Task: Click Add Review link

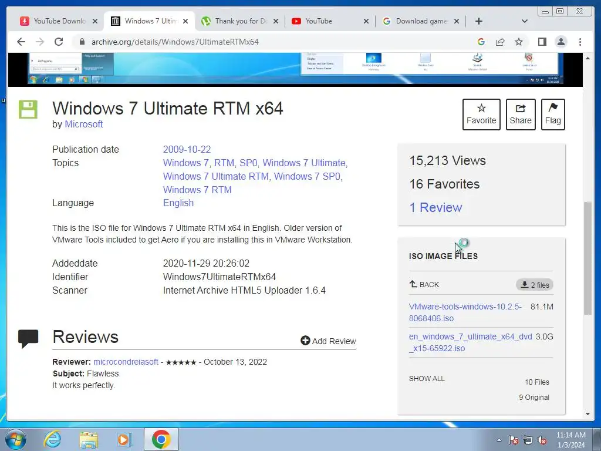Action: (329, 341)
